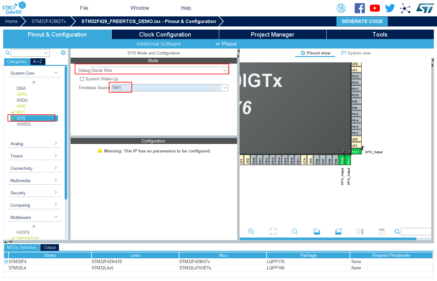Click the split-view columns icon in the pinout toolbar
The height and width of the screenshot is (281, 437).
(x=360, y=232)
